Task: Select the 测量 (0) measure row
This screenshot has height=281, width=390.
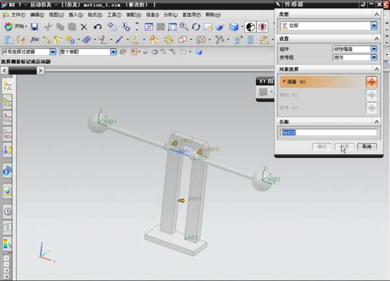Action: (x=322, y=82)
